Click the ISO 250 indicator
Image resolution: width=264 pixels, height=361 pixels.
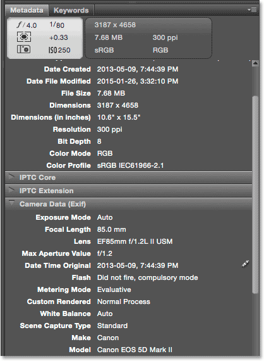pos(59,50)
